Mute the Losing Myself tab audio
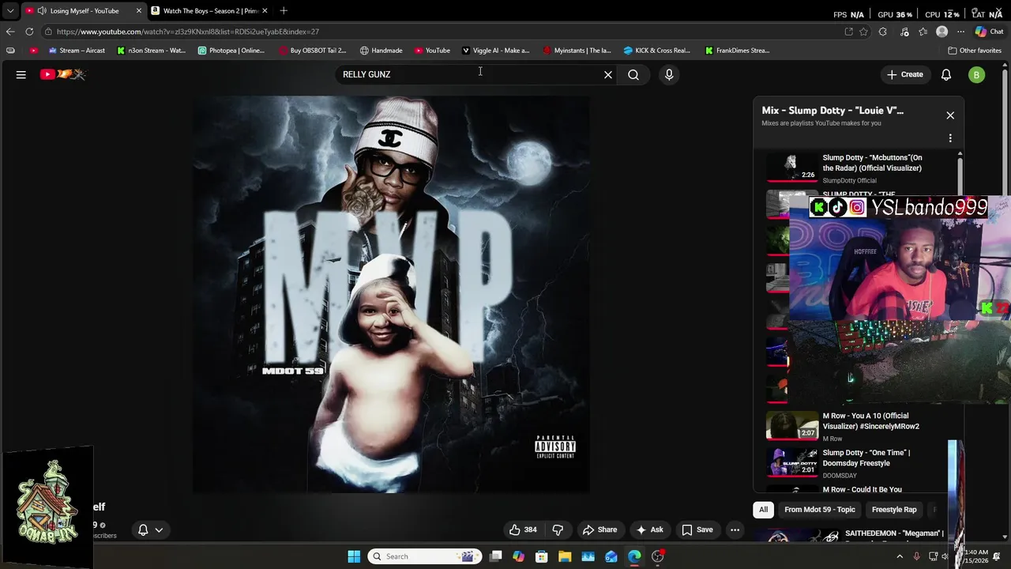 [x=41, y=10]
